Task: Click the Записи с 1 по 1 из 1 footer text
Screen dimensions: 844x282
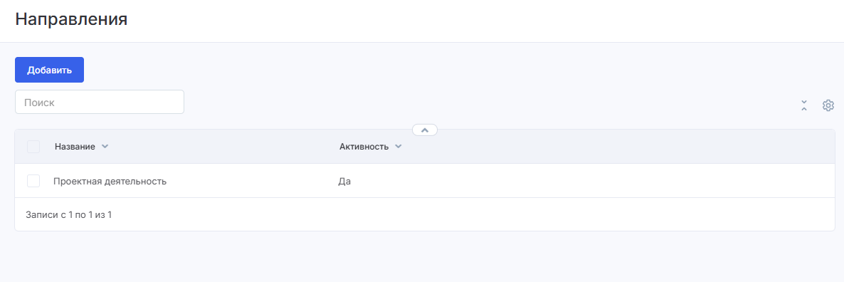Action: tap(69, 215)
